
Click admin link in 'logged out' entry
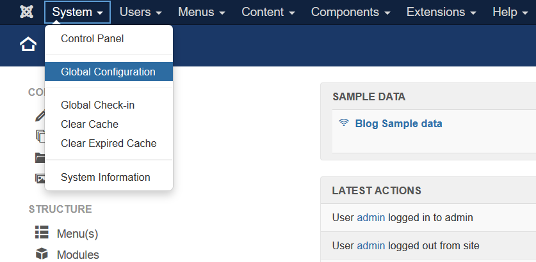click(371, 245)
